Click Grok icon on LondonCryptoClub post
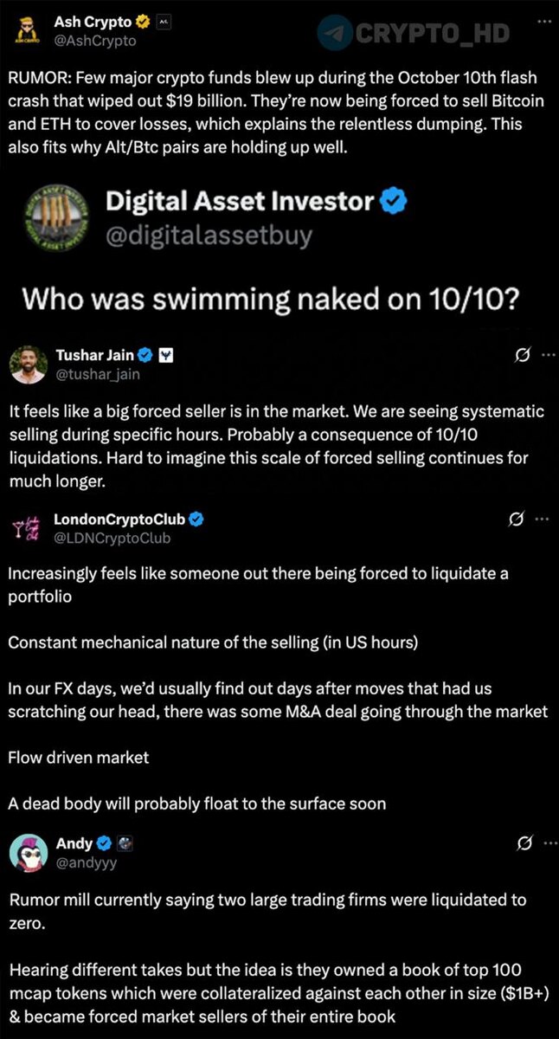This screenshot has width=559, height=1039. 517,519
